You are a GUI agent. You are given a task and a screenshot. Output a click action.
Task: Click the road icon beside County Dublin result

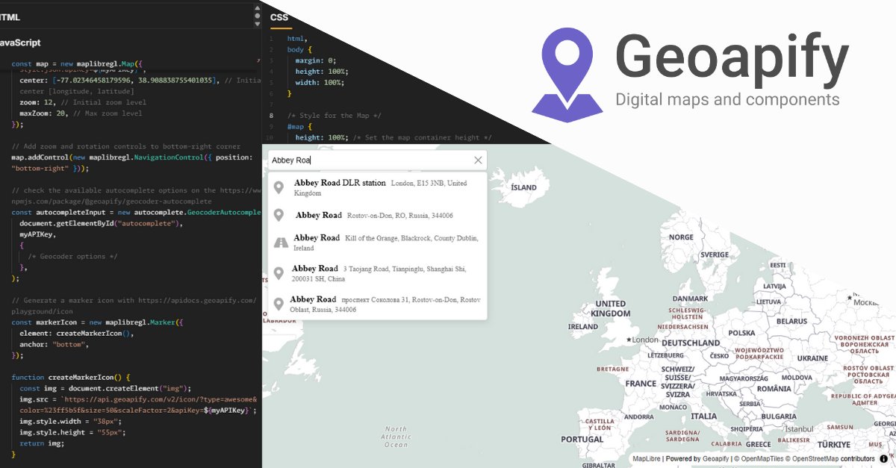[280, 242]
